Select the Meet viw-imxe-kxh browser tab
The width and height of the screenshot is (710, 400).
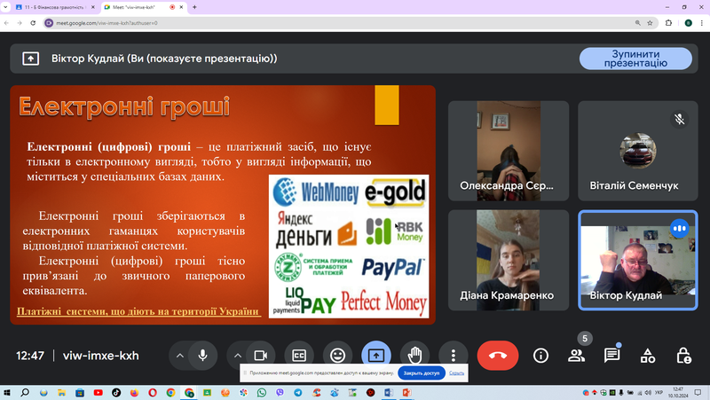[x=144, y=7]
